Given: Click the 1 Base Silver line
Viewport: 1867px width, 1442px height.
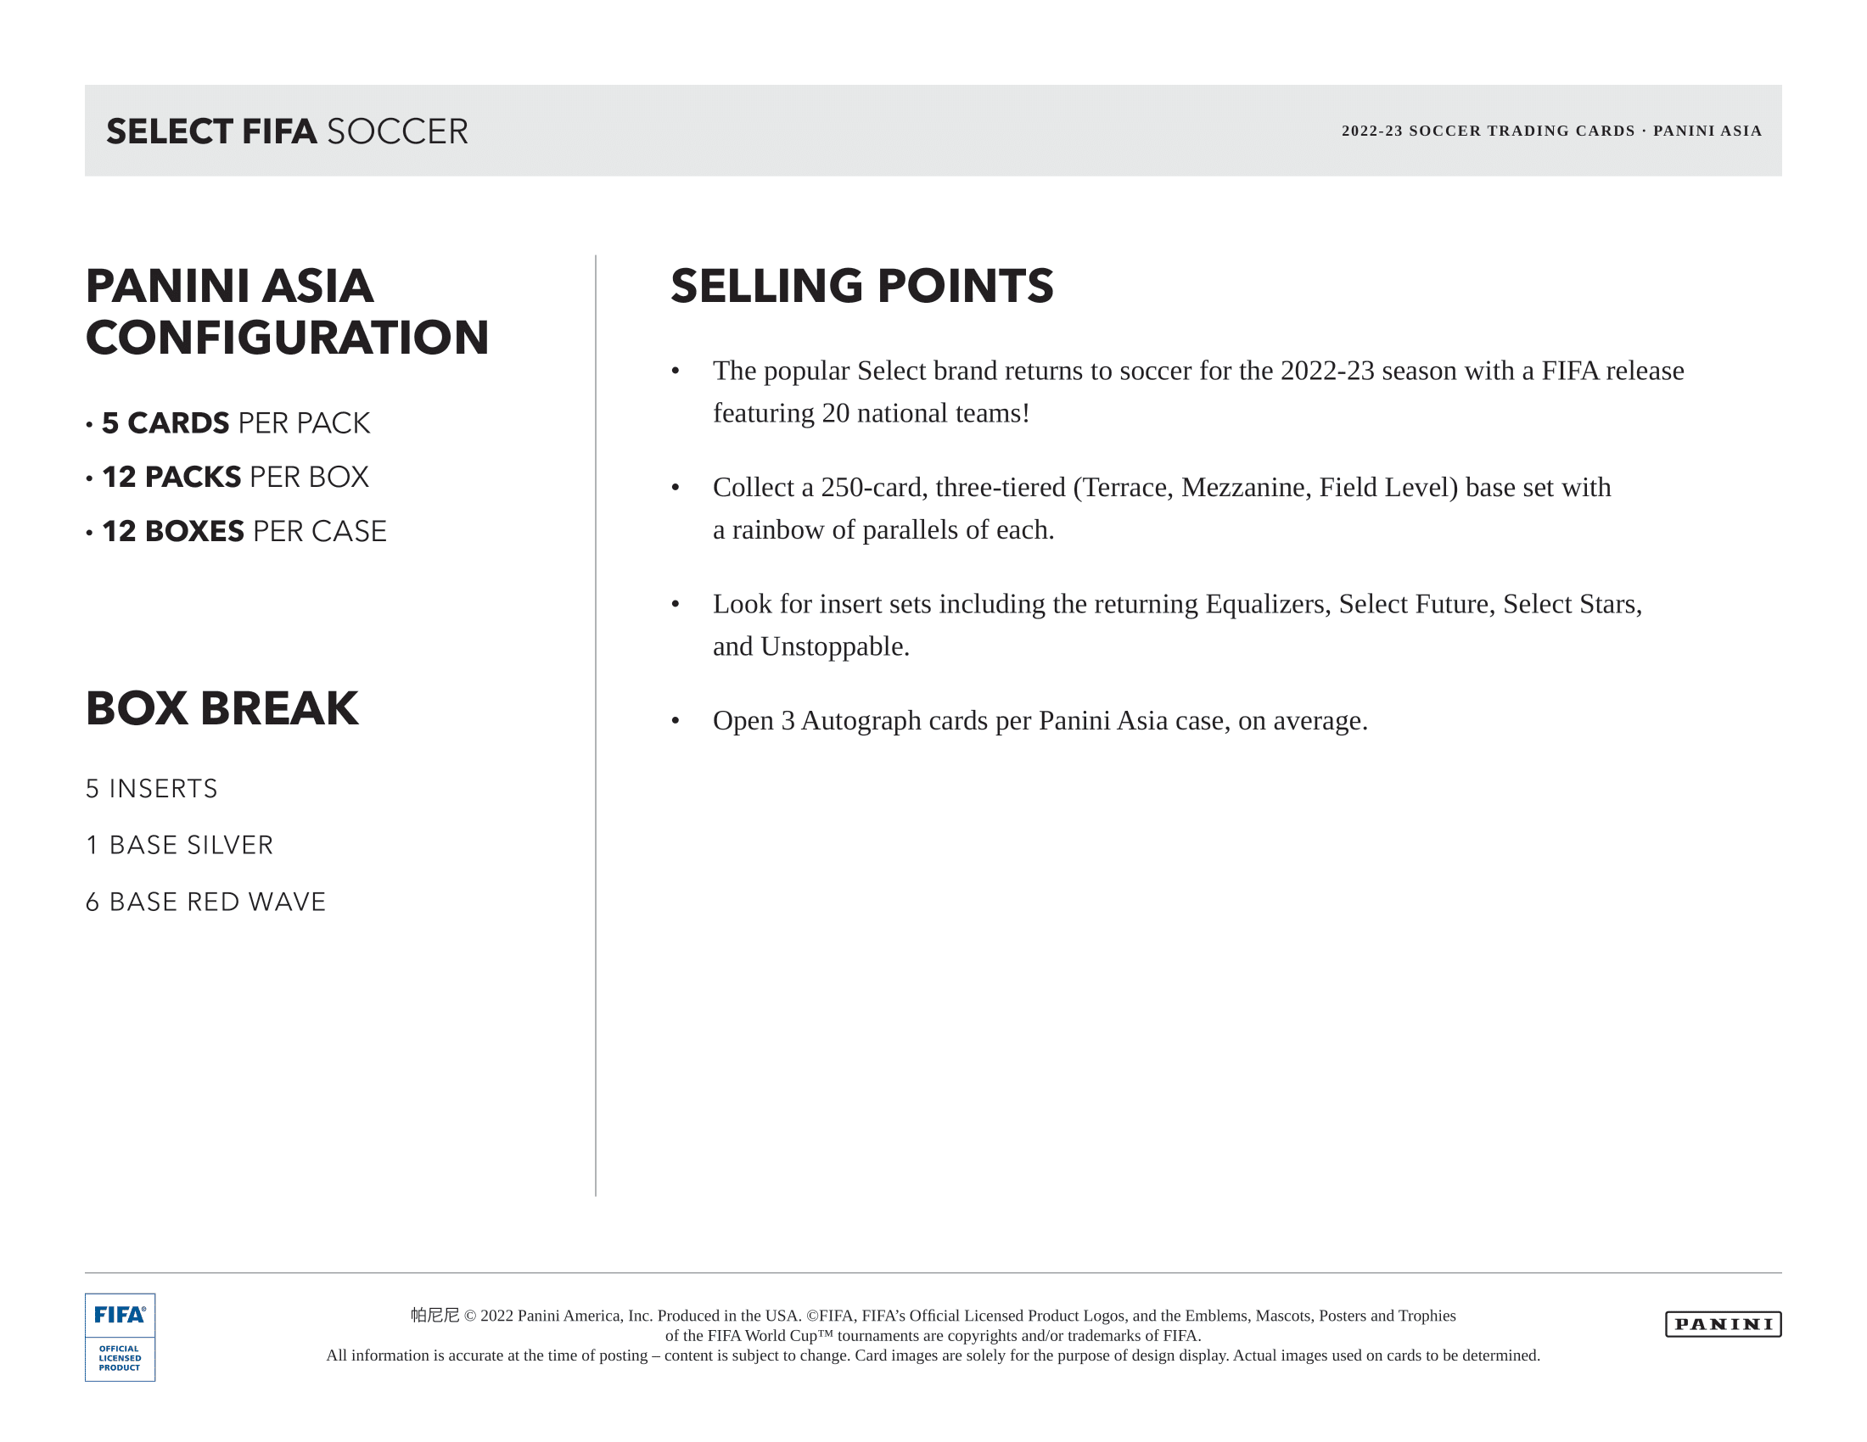Looking at the screenshot, I should pos(180,845).
